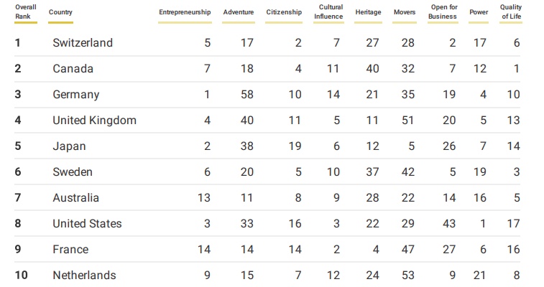The height and width of the screenshot is (287, 544).
Task: Open the Germany row entry
Action: tap(76, 95)
